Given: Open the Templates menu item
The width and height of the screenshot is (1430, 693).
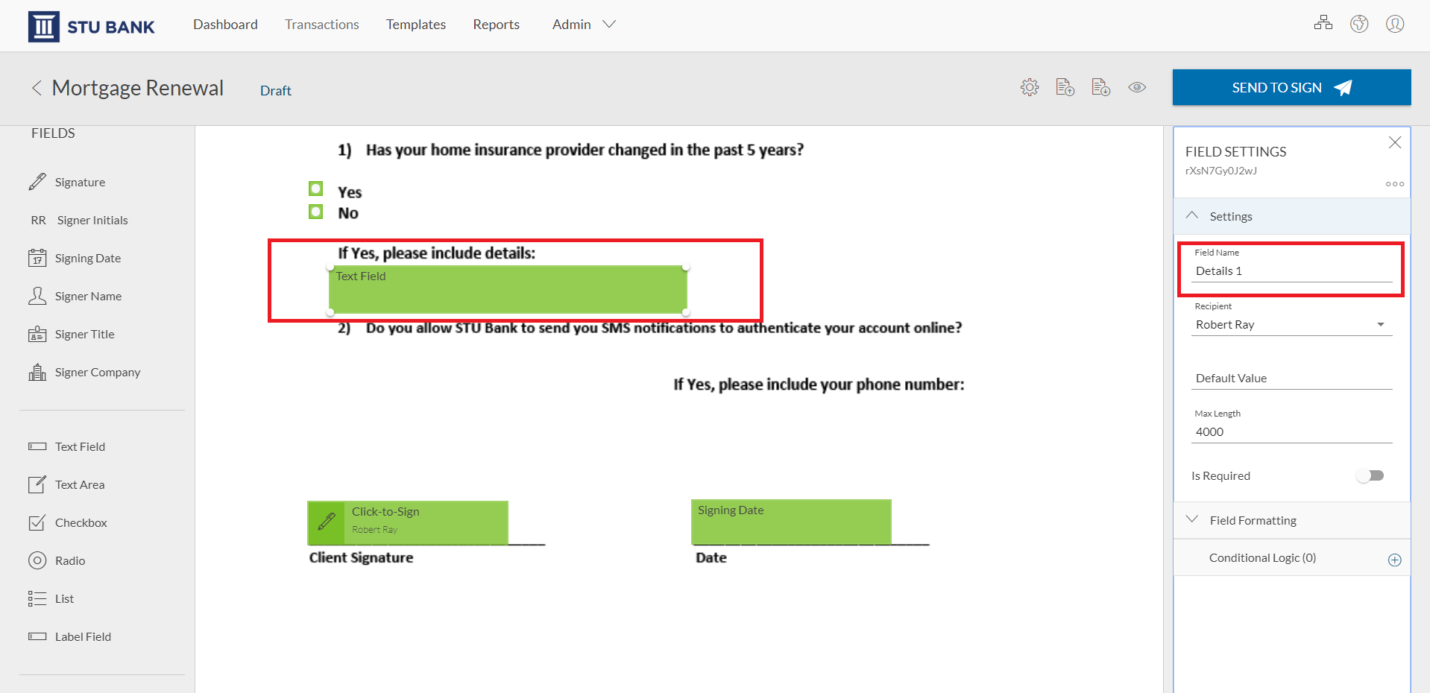Looking at the screenshot, I should click(x=416, y=25).
